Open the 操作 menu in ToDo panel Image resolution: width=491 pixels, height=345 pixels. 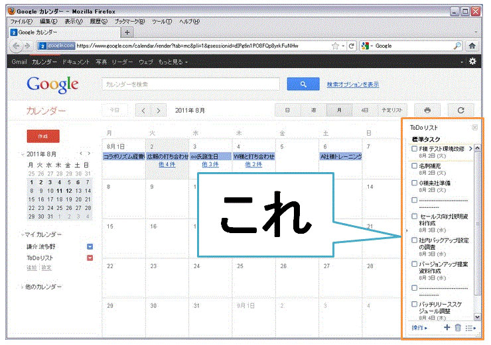(419, 328)
